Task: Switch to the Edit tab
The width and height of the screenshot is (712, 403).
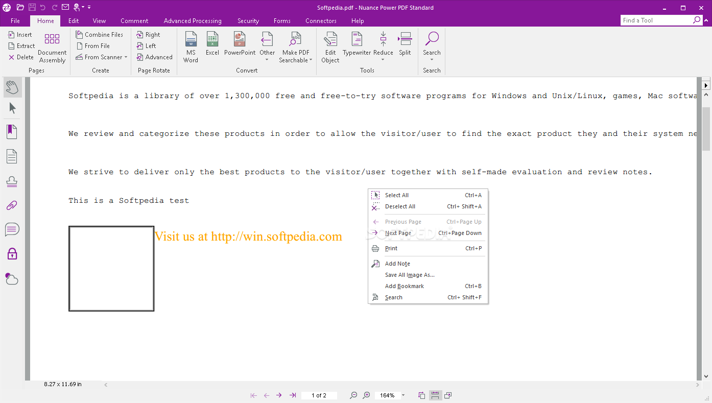Action: tap(74, 21)
